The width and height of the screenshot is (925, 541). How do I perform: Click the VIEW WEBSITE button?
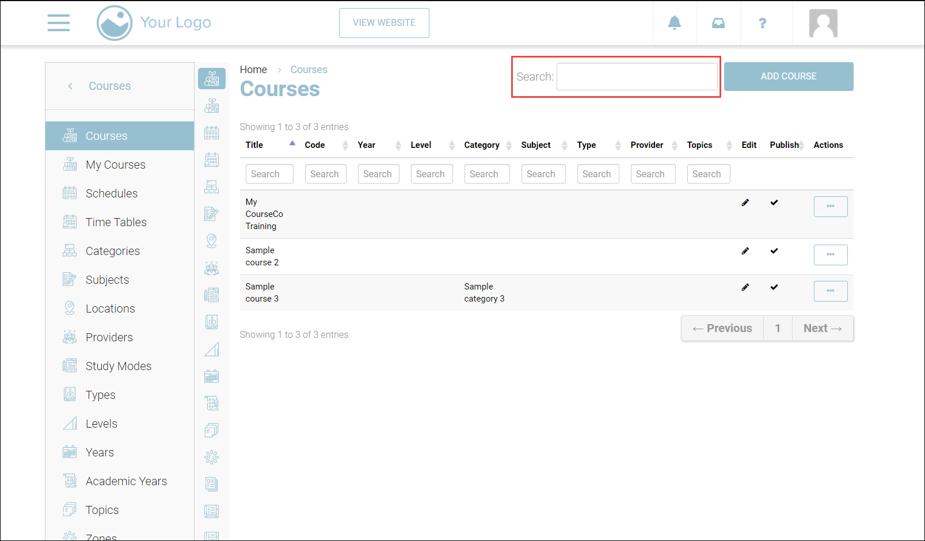384,23
